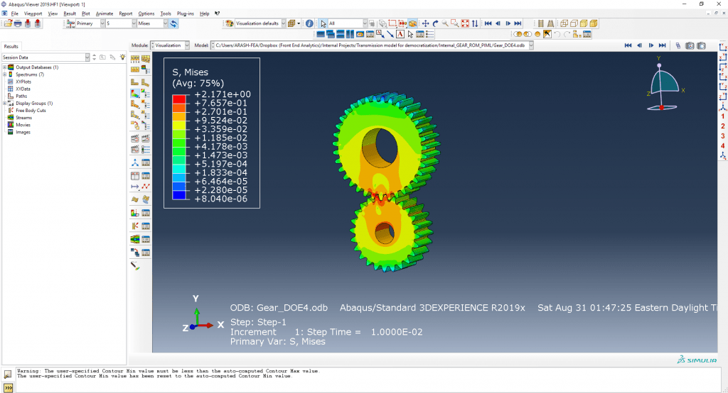This screenshot has width=728, height=393.
Task: Click the Create Free Body Cut icon
Action: coord(134,226)
